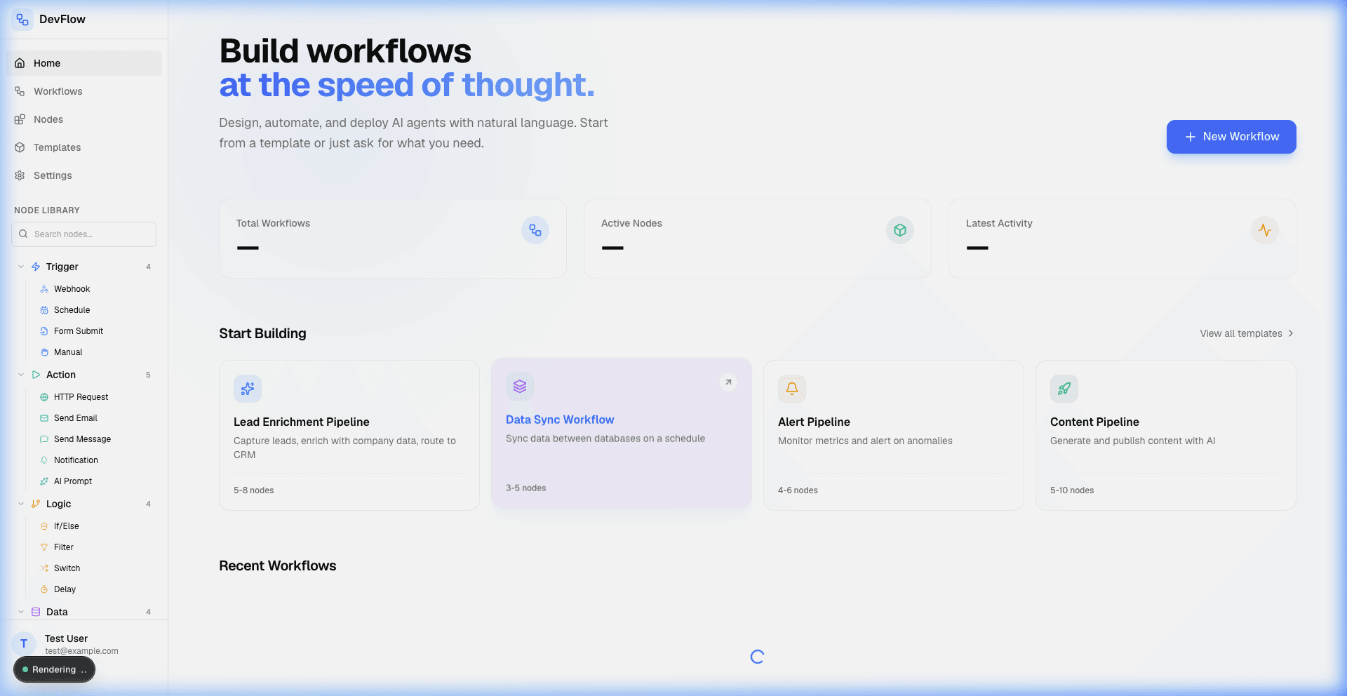Viewport: 1347px width, 696px height.
Task: Open the Nodes section in the sidebar
Action: (47, 119)
